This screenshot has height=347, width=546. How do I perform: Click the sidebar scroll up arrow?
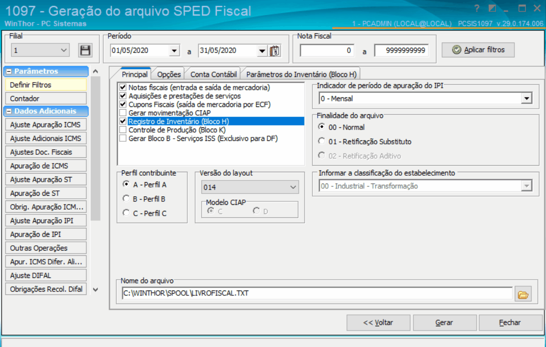click(x=96, y=71)
